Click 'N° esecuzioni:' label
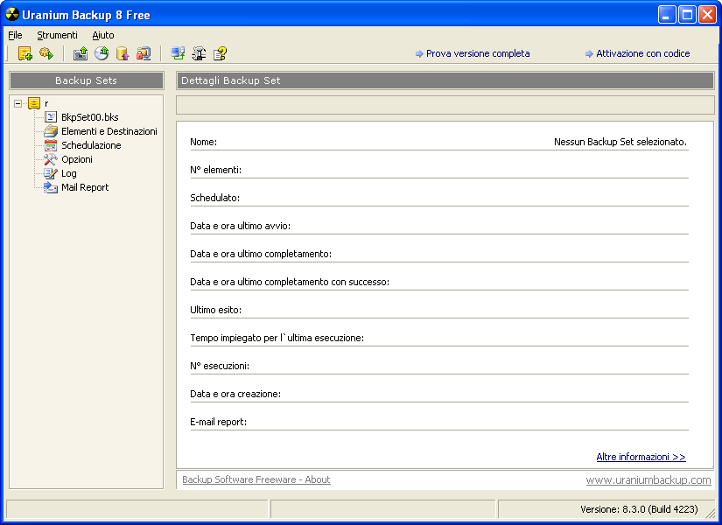Screen dimensions: 722x525 click(x=220, y=366)
